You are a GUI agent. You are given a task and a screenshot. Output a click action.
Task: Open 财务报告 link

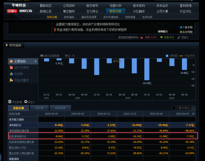point(130,17)
